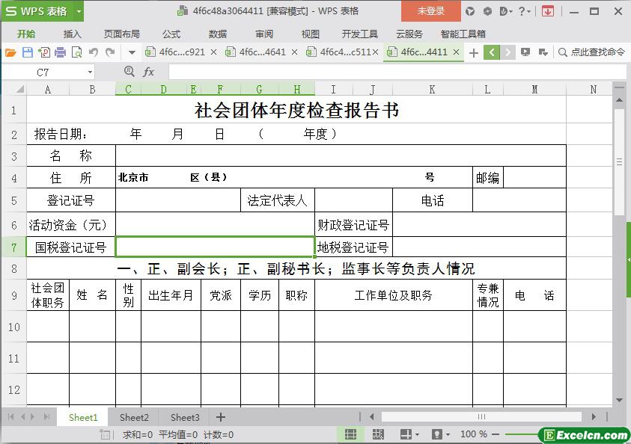Click the Save icon in quick toolbar

click(28, 52)
